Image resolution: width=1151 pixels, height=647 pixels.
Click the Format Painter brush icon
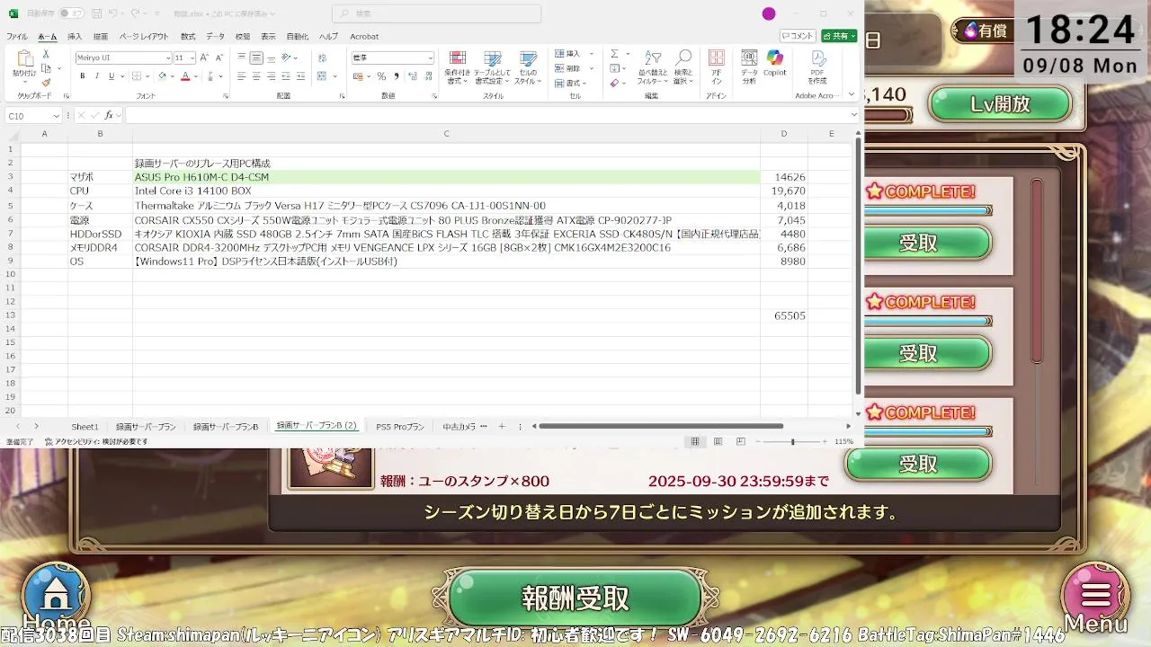pos(46,82)
